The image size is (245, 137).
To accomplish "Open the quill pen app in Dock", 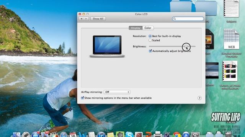I will tap(167, 134).
